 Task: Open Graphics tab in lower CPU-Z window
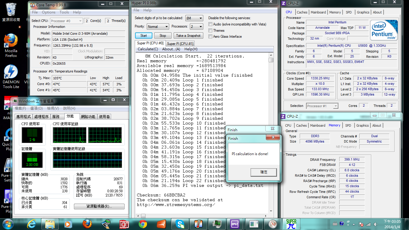pos(362,125)
